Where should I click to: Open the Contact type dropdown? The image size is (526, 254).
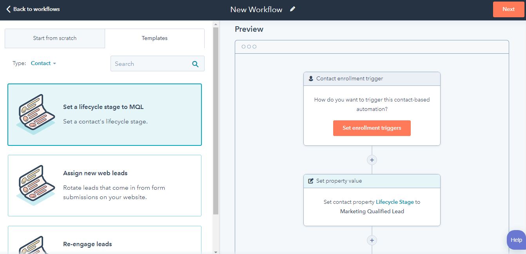[44, 63]
